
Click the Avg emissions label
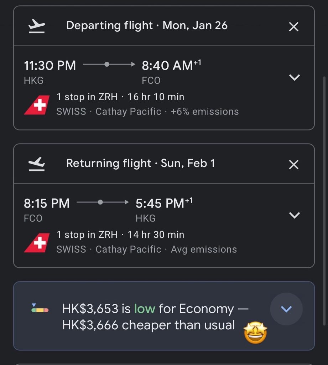204,249
